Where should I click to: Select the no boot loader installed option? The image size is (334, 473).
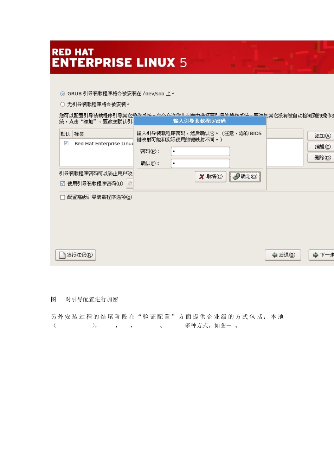pyautogui.click(x=63, y=104)
